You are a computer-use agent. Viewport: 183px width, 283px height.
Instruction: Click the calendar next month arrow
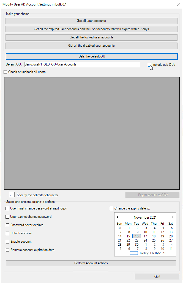click(x=173, y=217)
